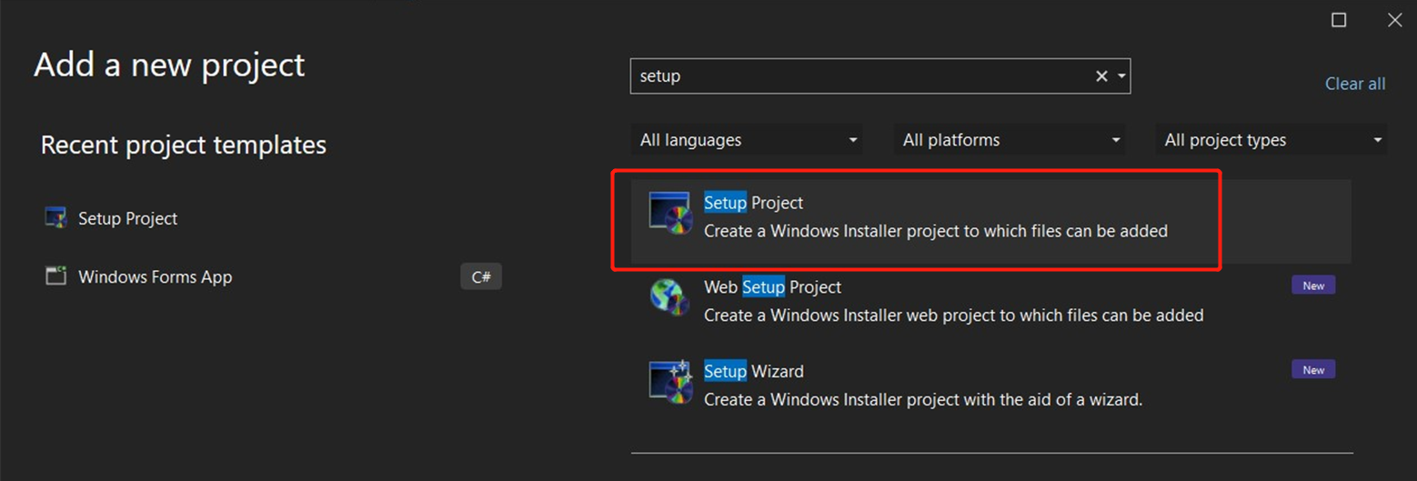Select the Web Setup Project title
Viewport: 1417px width, 481px height.
pos(772,286)
